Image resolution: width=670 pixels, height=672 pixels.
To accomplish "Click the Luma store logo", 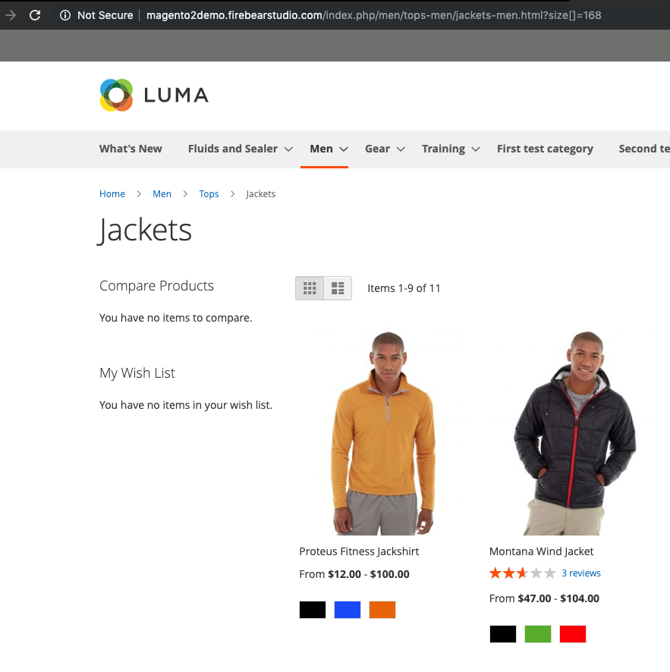I will pyautogui.click(x=153, y=95).
